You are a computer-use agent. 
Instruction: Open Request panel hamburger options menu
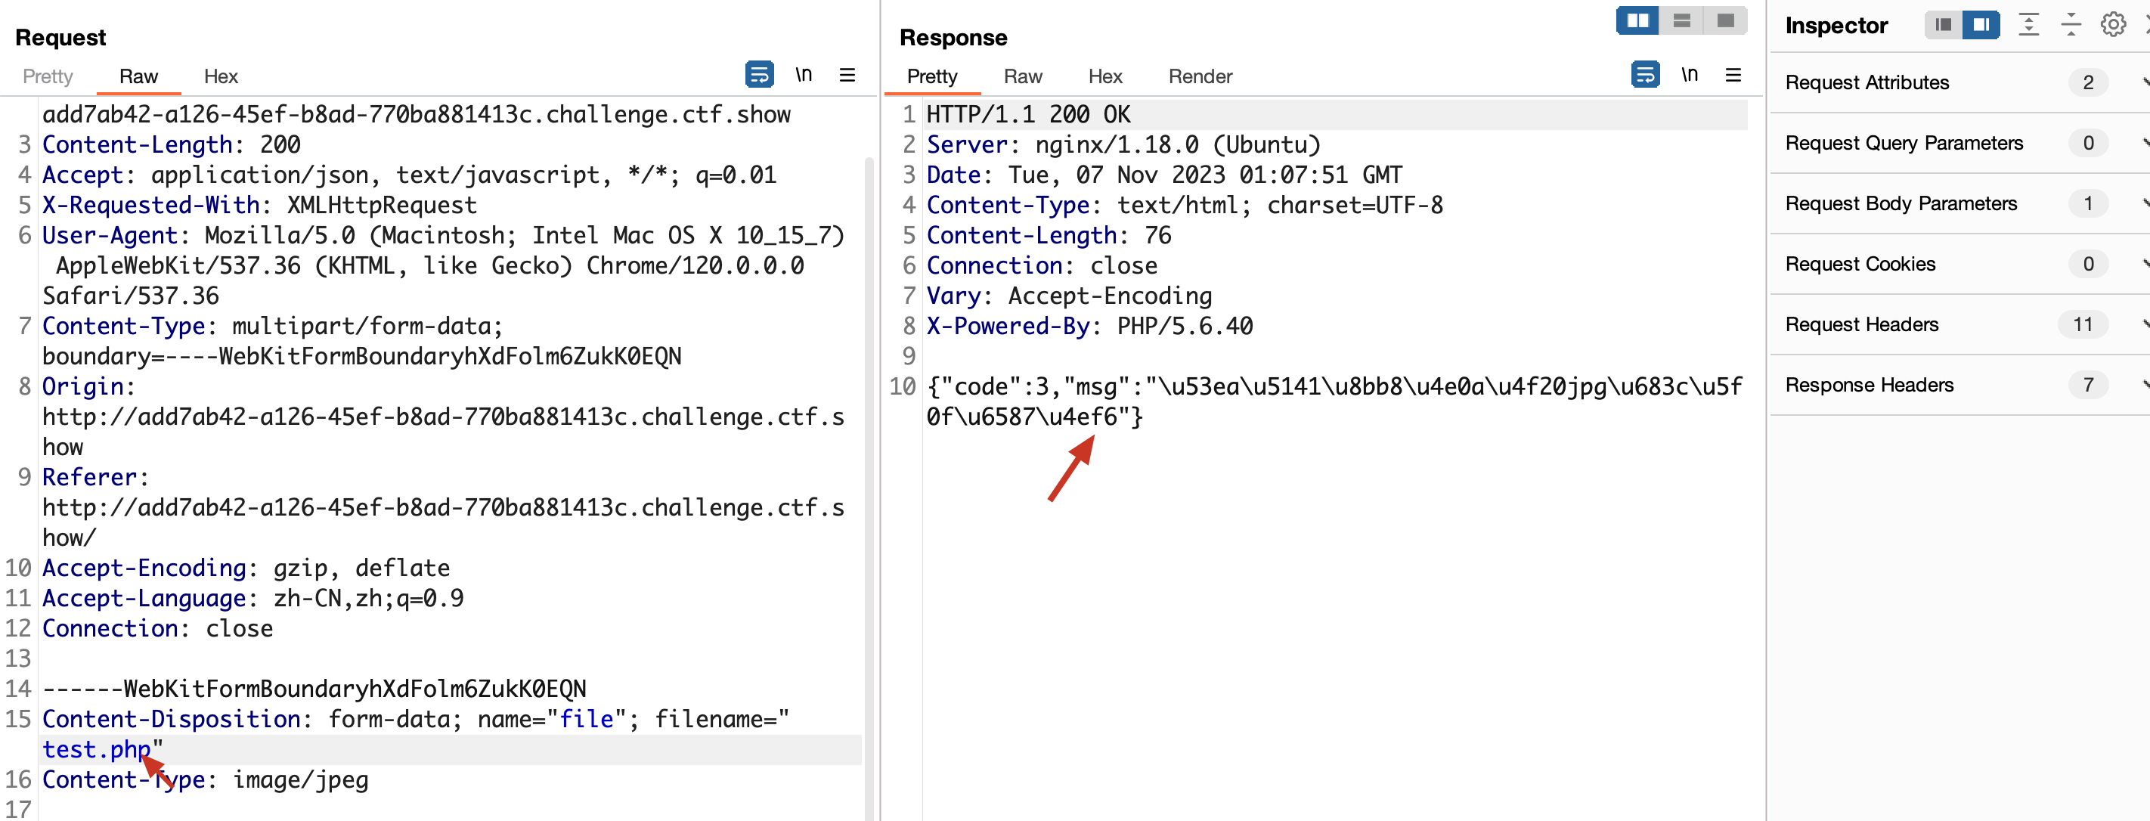pyautogui.click(x=847, y=75)
